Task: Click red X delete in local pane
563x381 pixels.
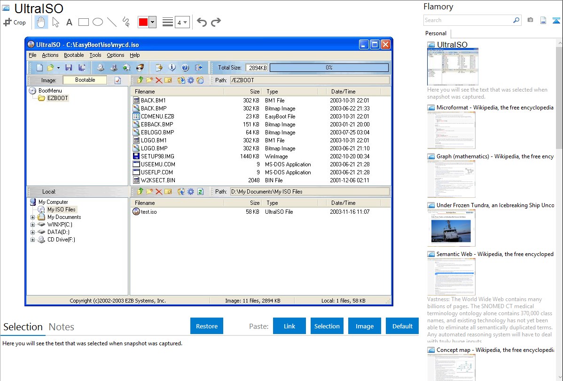Action: pos(159,192)
